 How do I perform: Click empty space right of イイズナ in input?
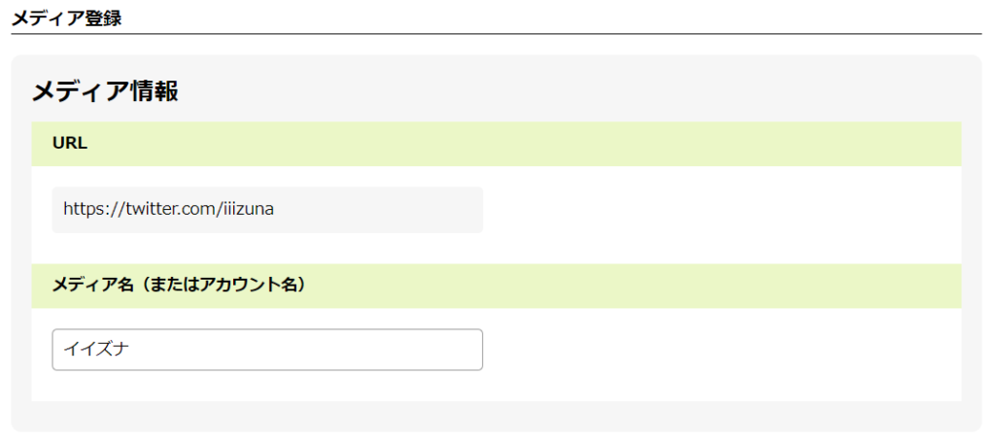340,350
